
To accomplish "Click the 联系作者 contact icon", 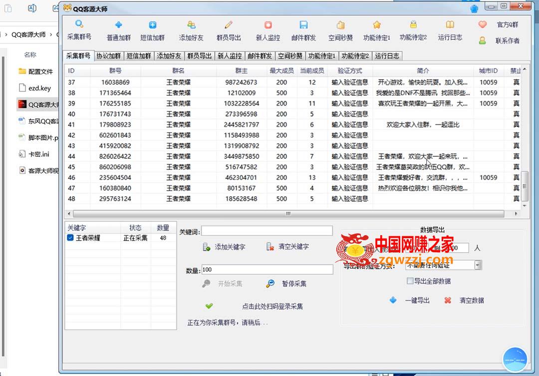I will pos(483,40).
